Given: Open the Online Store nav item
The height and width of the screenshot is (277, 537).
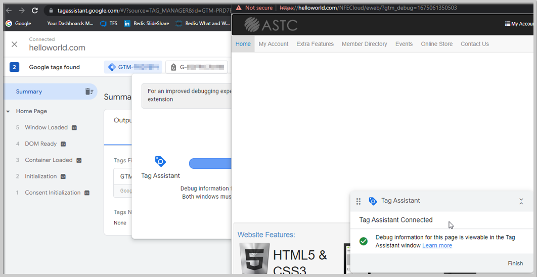Looking at the screenshot, I should (x=437, y=44).
